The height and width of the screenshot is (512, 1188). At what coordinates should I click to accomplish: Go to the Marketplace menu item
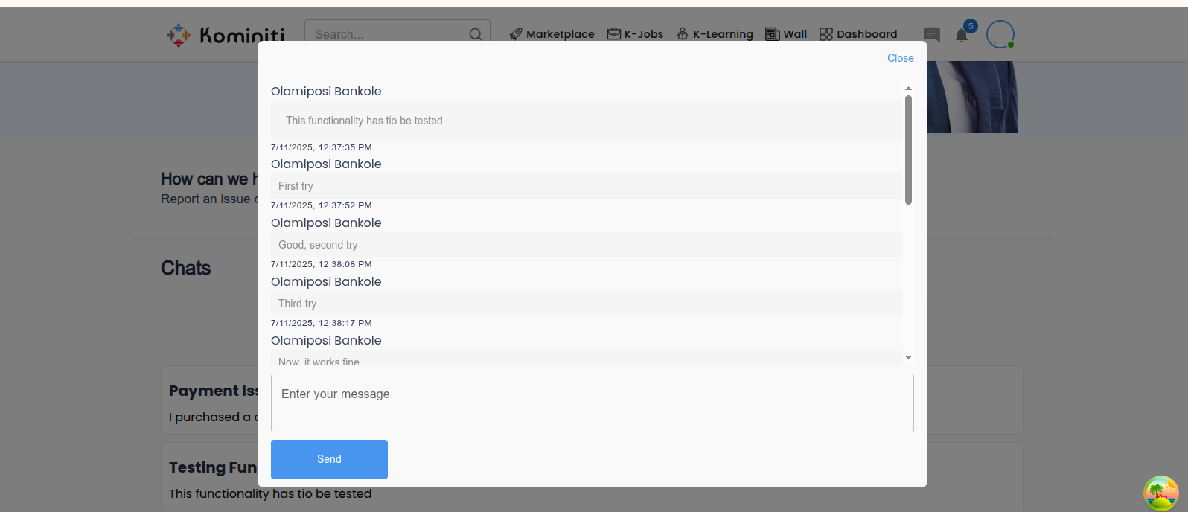tap(560, 34)
